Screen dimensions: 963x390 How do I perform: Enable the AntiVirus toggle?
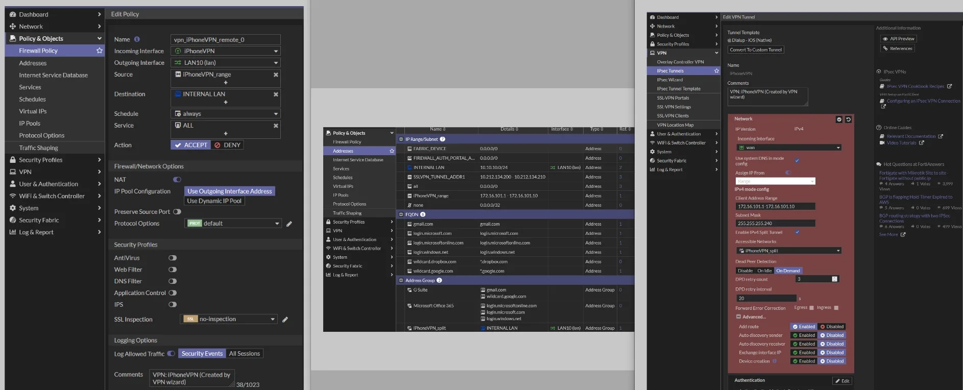coord(173,258)
